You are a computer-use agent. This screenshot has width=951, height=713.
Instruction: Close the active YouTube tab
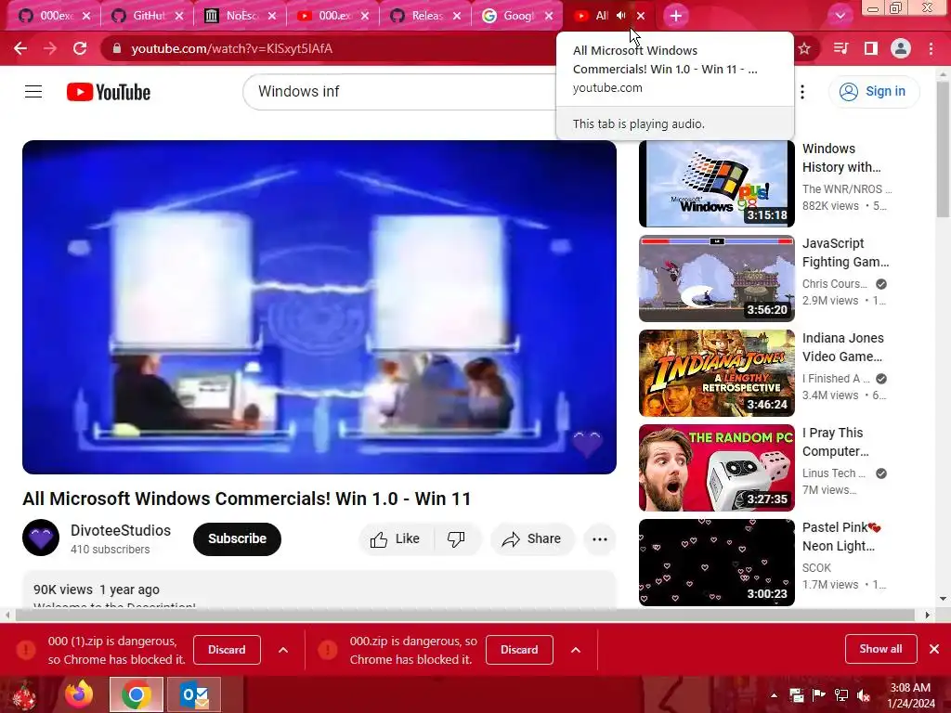641,16
